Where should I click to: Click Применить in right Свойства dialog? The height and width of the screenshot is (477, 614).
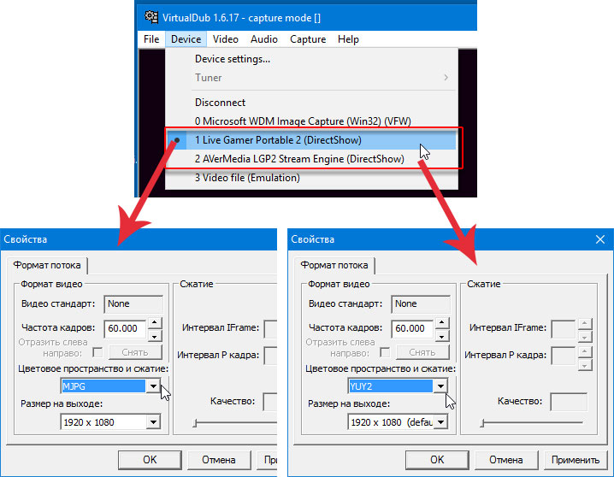576,460
